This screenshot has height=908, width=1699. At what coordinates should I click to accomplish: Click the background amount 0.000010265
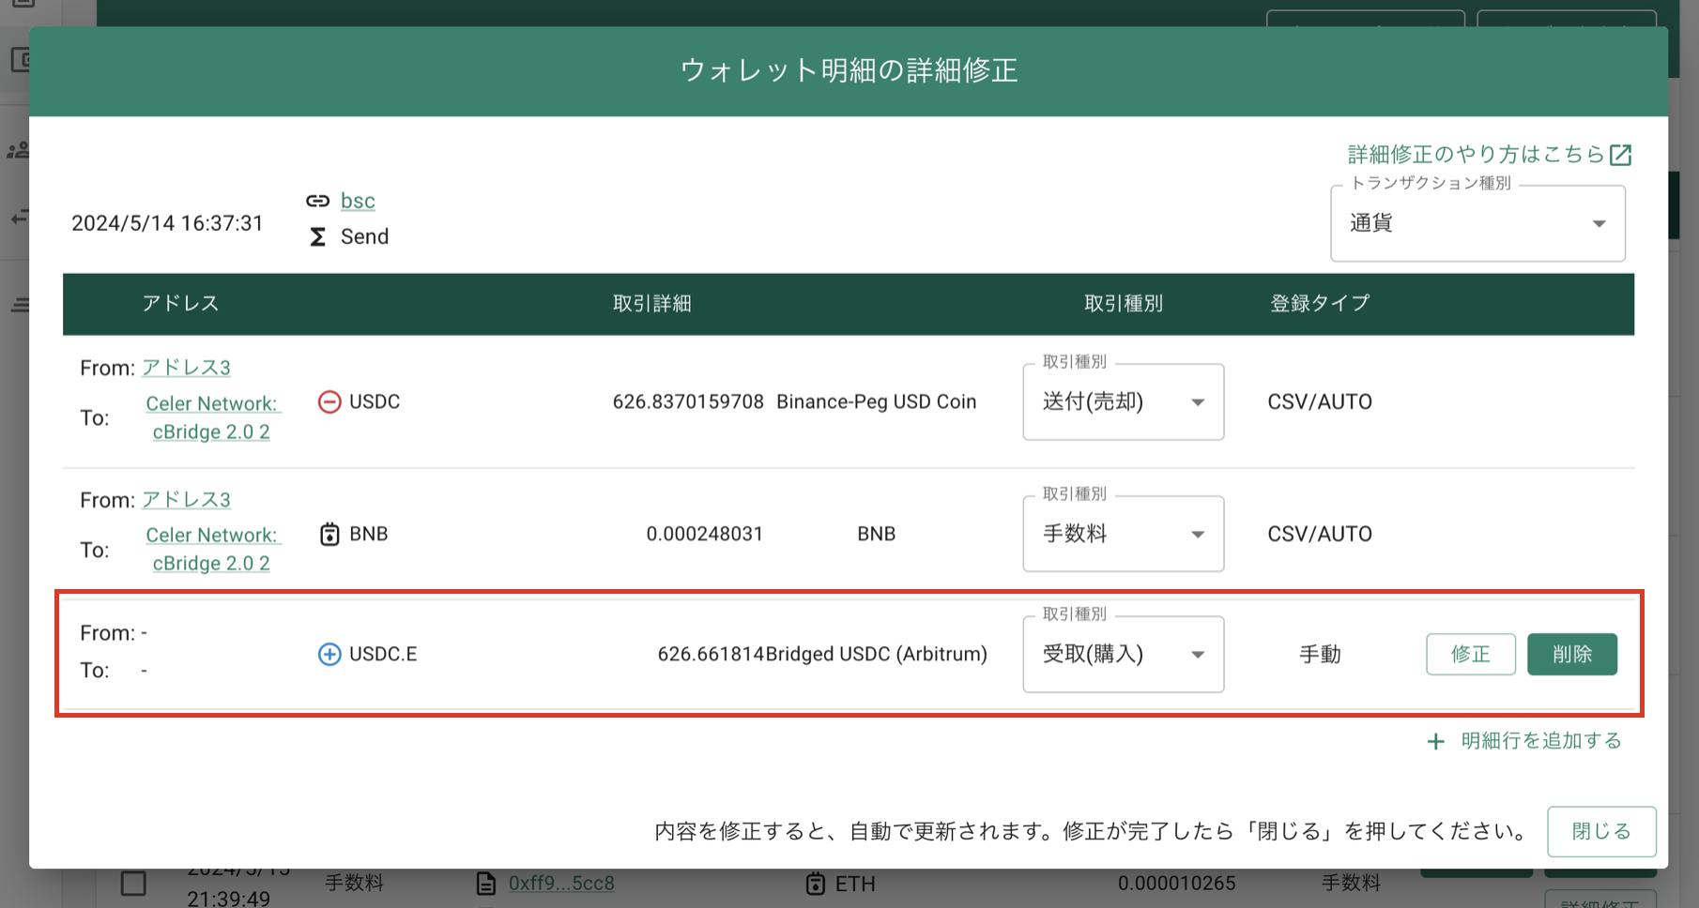[1176, 884]
